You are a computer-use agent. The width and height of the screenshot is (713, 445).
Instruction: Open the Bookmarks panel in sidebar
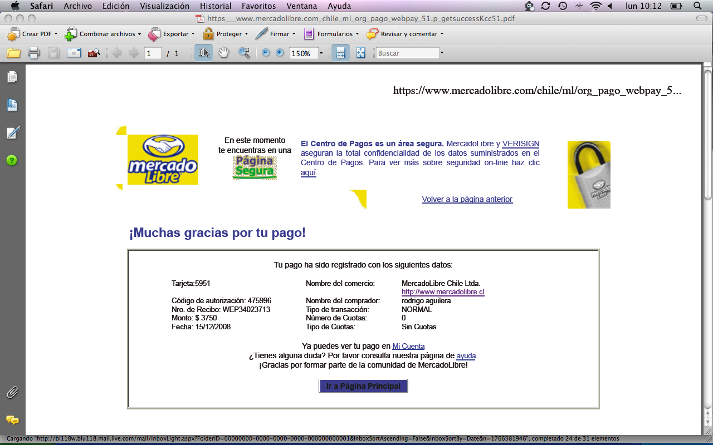tap(12, 105)
